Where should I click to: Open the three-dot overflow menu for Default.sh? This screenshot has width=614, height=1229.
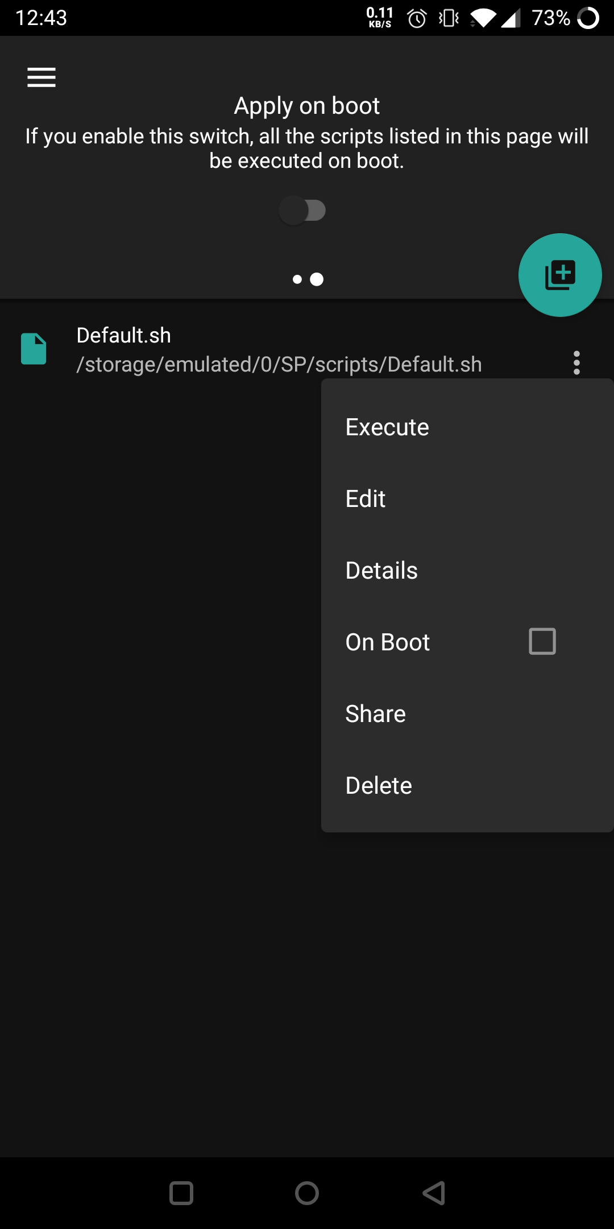576,363
